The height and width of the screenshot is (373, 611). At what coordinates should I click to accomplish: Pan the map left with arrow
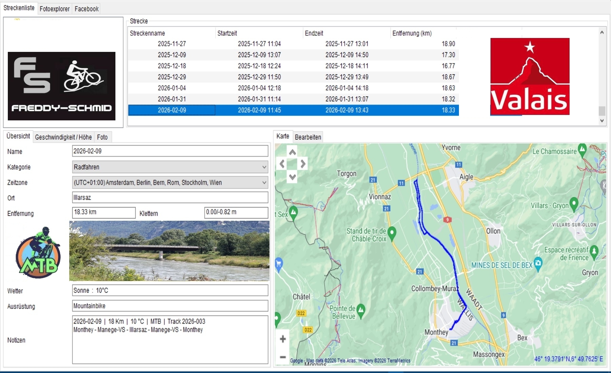coord(282,164)
